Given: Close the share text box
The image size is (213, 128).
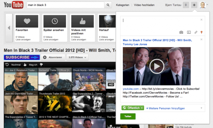Looking at the screenshot, I should [201, 20].
